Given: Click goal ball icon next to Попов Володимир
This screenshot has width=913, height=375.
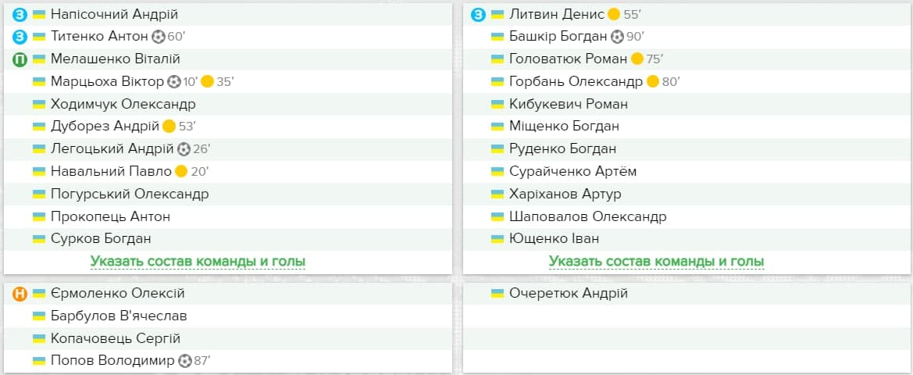Looking at the screenshot, I should click(x=184, y=361).
